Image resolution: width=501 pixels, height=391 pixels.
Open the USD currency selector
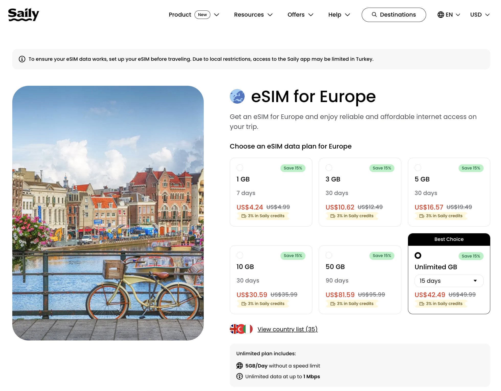click(x=480, y=15)
